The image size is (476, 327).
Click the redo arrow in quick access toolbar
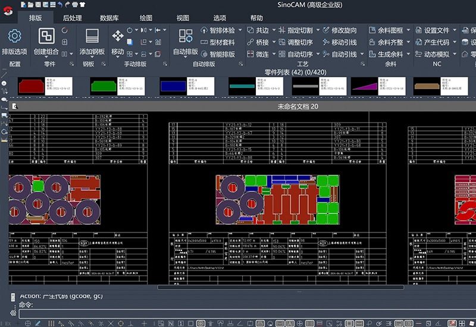(x=67, y=5)
